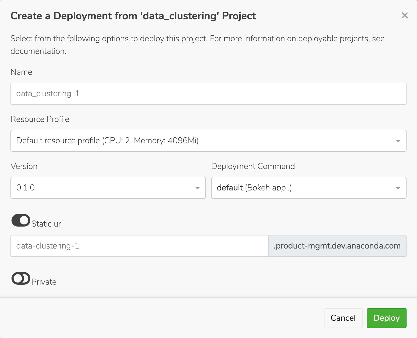Click the deployment Name input field
Viewport: 417px width, 338px height.
(208, 94)
